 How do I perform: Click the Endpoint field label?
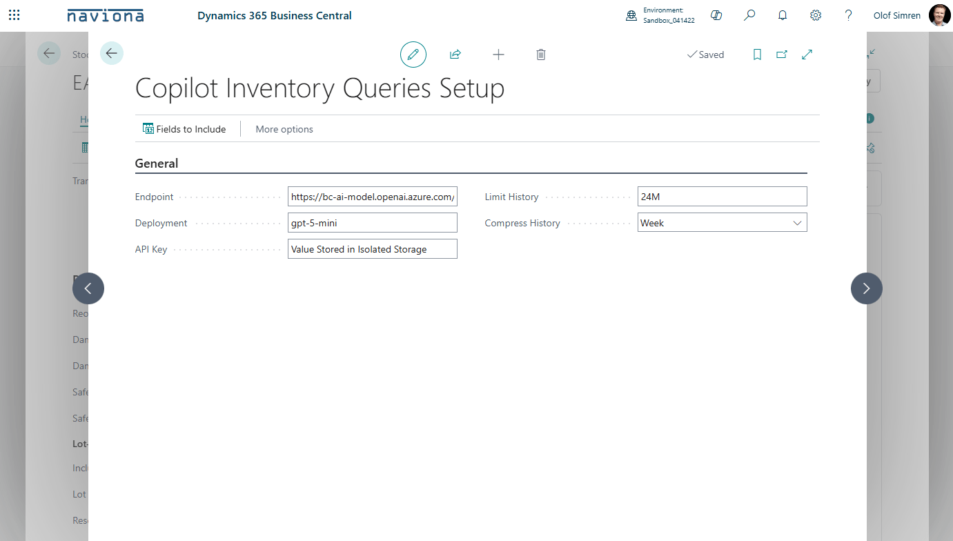click(155, 197)
